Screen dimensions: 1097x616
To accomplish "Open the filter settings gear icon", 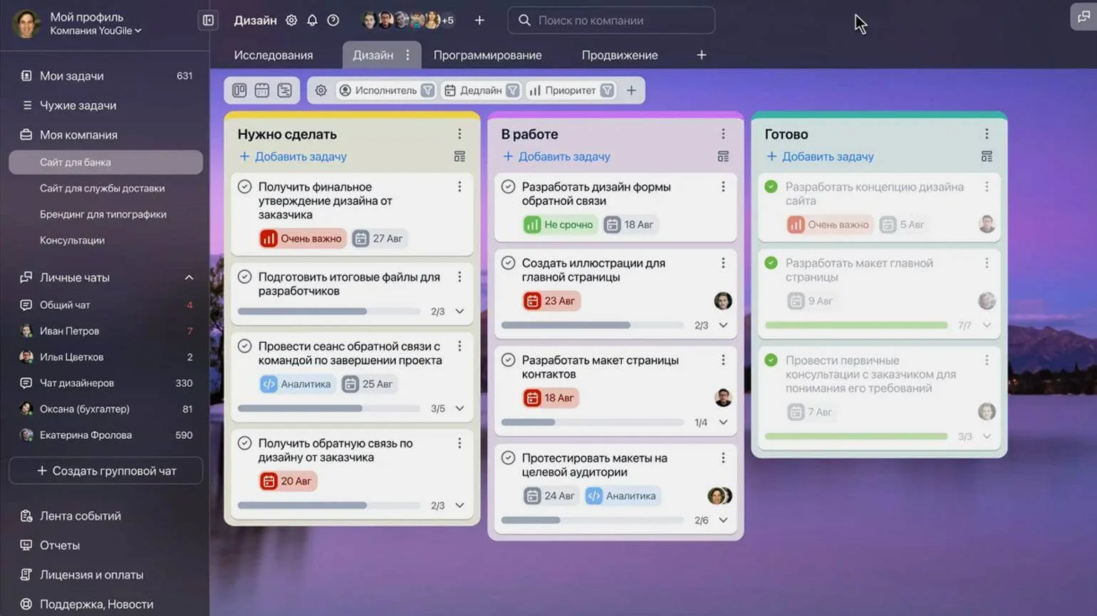I will 321,90.
